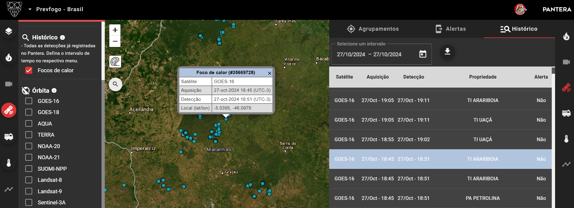Zoom in on the map
Viewport: 574px width, 208px height.
[115, 30]
